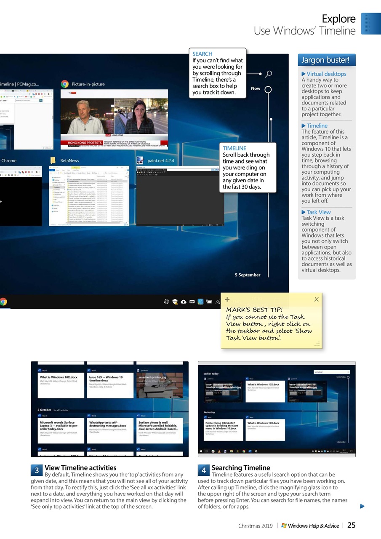Click the Task View button in step 4 taskbar
Viewport: 381px width, 539px height.
[207, 451]
